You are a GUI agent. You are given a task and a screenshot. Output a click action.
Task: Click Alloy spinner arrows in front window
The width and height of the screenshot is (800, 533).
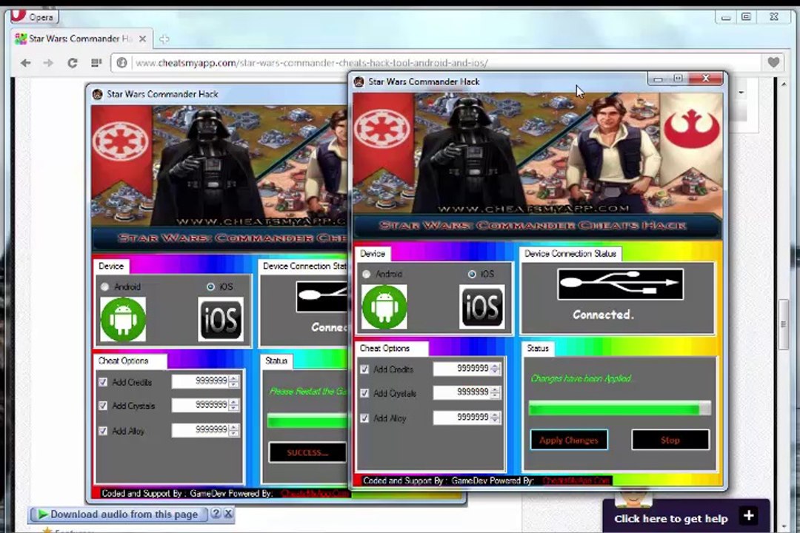tap(495, 418)
